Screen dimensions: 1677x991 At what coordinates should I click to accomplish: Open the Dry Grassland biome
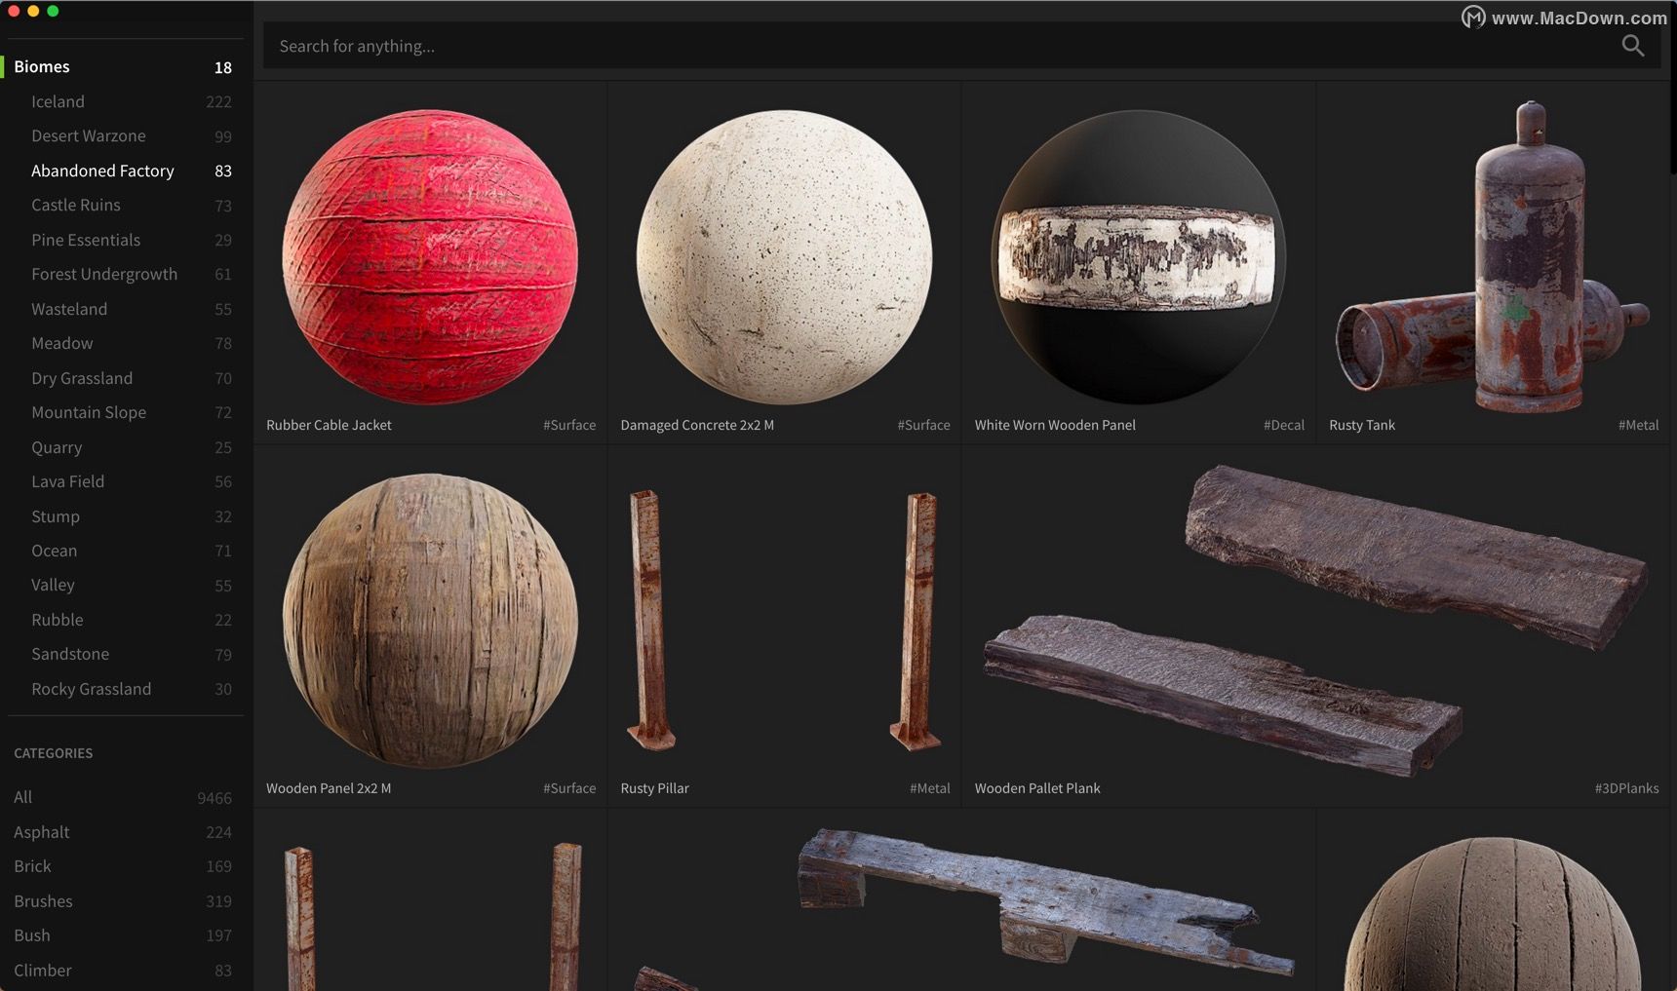[123, 378]
